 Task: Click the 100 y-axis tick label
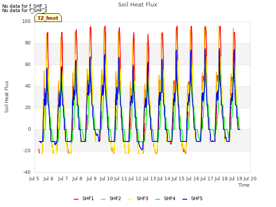pos(26,21)
